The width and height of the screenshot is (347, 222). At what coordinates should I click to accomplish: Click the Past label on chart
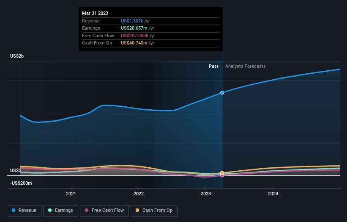[213, 66]
